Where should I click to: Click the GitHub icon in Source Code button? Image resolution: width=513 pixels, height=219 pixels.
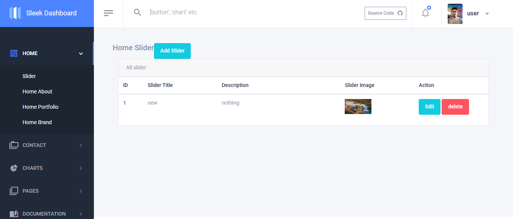[x=401, y=13]
